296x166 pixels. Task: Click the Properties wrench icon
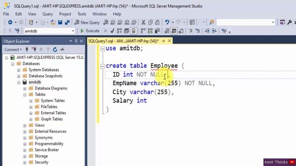point(289,23)
